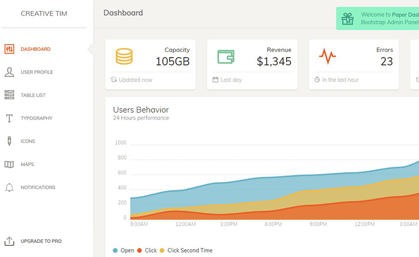Click the In the last hour text

[x=340, y=80]
